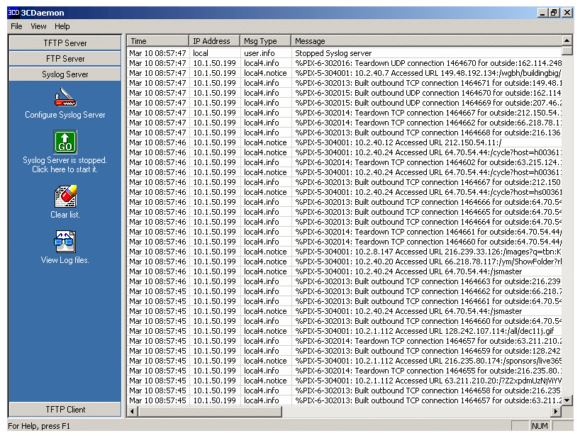Sort log by Time column header
Image resolution: width=580 pixels, height=438 pixels.
pyautogui.click(x=157, y=41)
